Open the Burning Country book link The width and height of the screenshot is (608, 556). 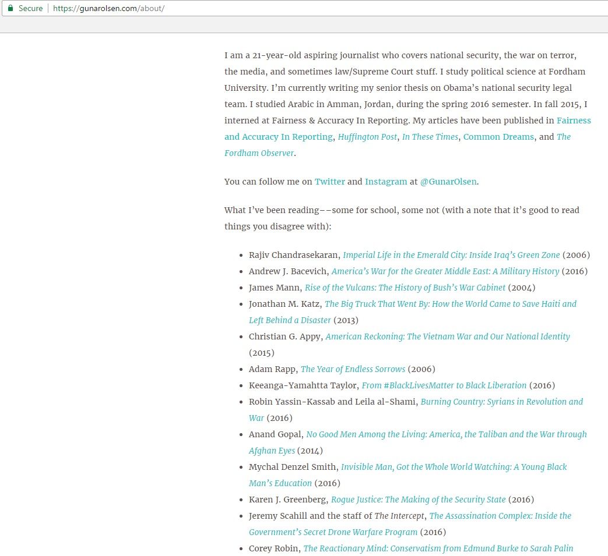501,402
